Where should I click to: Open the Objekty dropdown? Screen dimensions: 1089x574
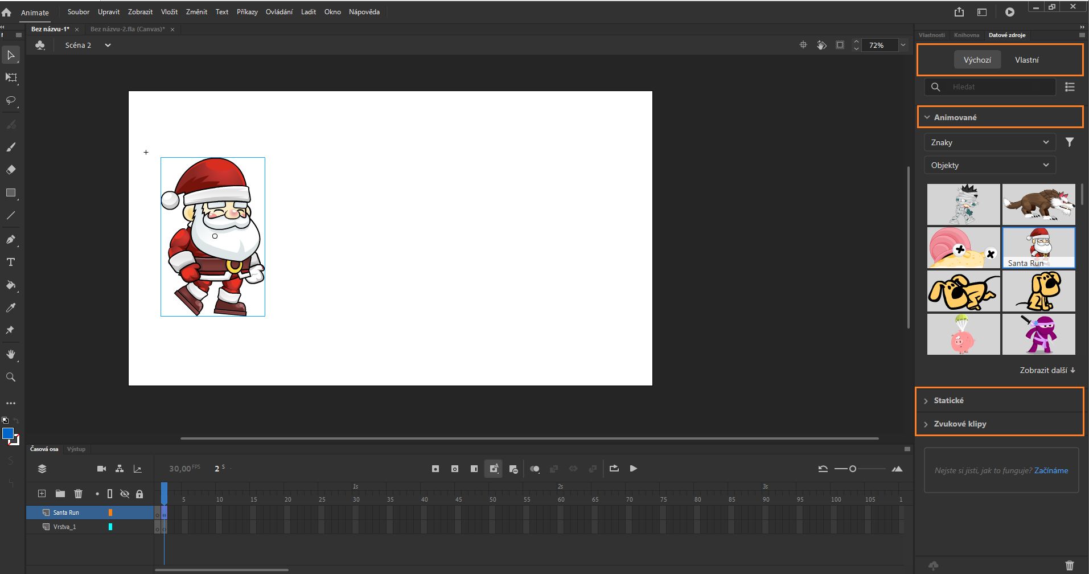990,165
